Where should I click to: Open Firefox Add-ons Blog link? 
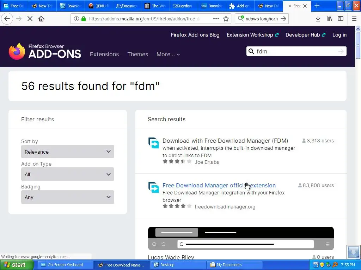(195, 35)
